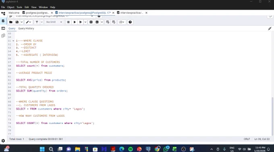Viewport: 274px width, 152px height.
Task: Open the Macros list icon
Action: coord(122,22)
